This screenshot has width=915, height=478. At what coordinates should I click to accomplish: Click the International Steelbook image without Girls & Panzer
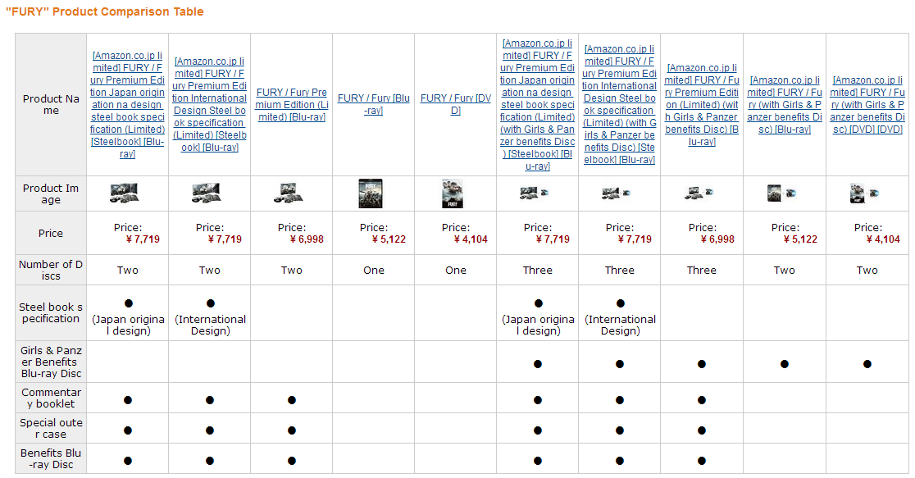point(206,193)
